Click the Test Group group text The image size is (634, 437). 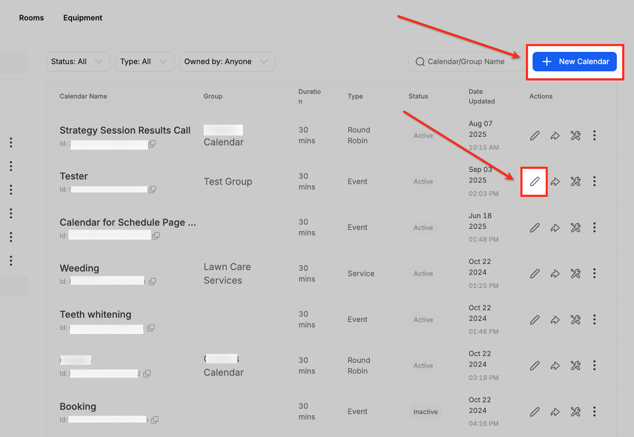coord(228,182)
